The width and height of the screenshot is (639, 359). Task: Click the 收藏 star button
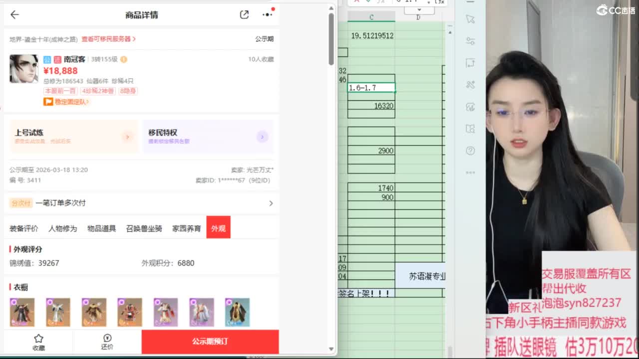(x=38, y=342)
